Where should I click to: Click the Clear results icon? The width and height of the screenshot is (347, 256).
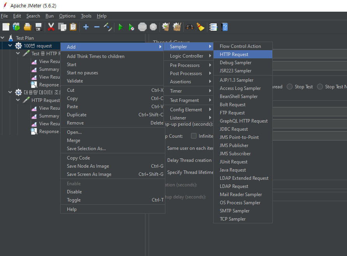point(166,27)
